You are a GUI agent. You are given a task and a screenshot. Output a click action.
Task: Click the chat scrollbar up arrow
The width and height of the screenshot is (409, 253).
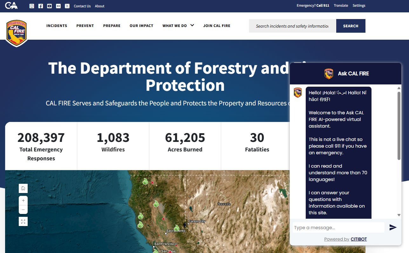click(x=399, y=88)
